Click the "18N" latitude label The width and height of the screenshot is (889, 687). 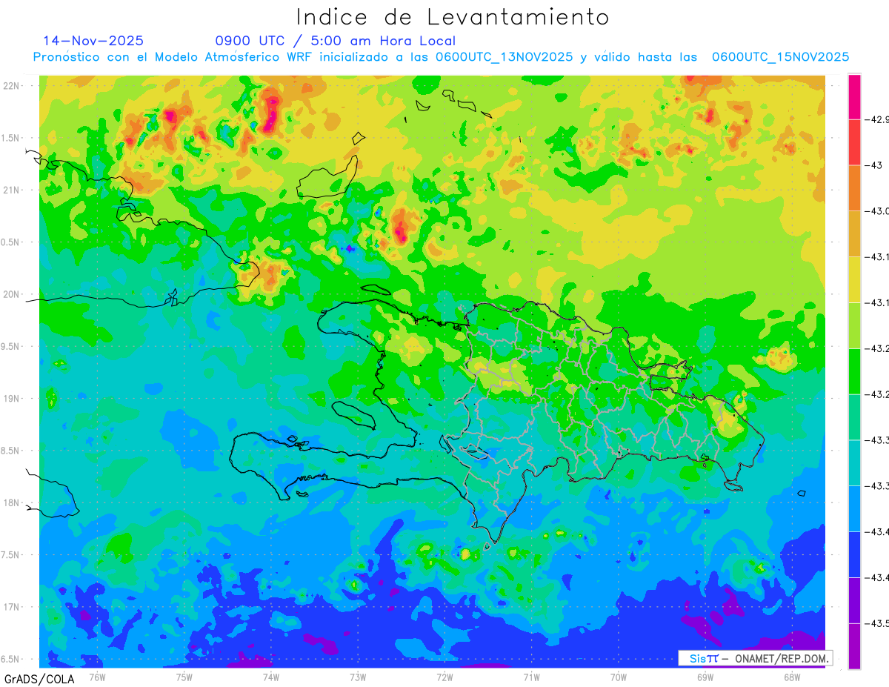click(x=13, y=502)
